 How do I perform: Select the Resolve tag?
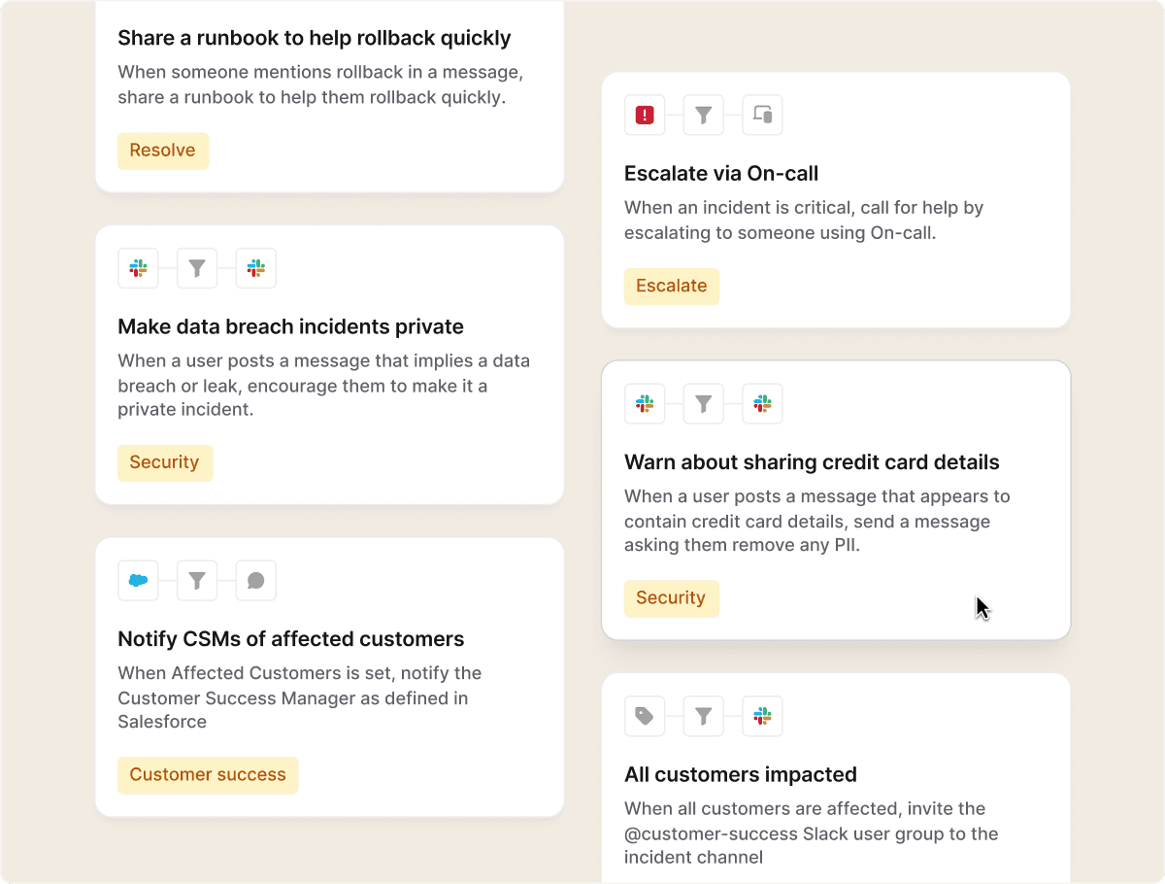coord(163,151)
